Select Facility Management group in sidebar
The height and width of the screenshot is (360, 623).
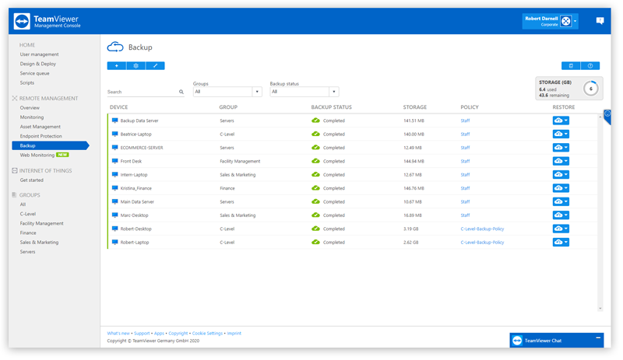(42, 223)
